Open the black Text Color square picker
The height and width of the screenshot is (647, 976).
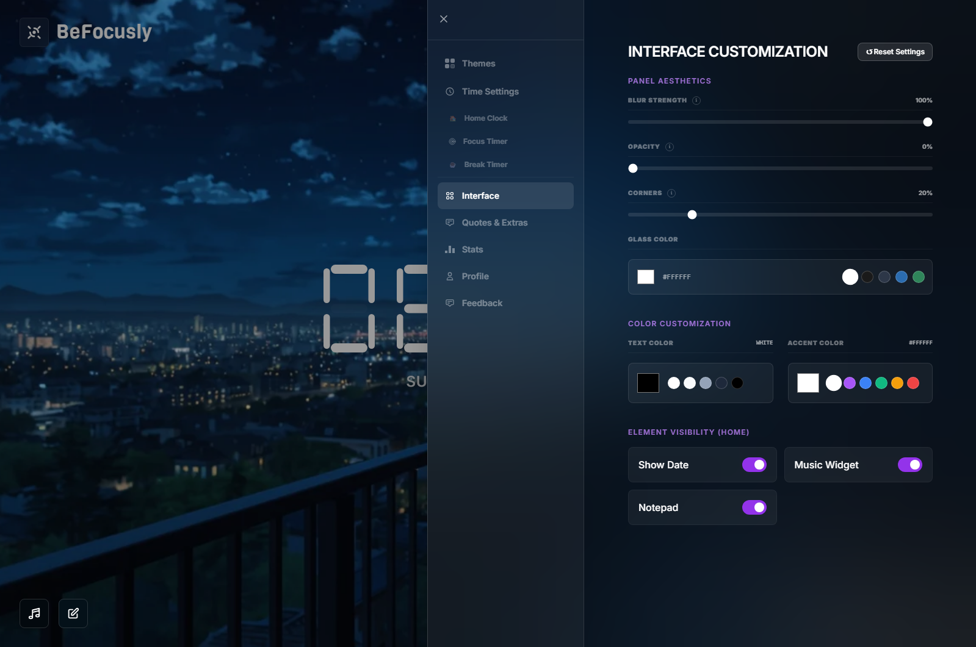648,383
